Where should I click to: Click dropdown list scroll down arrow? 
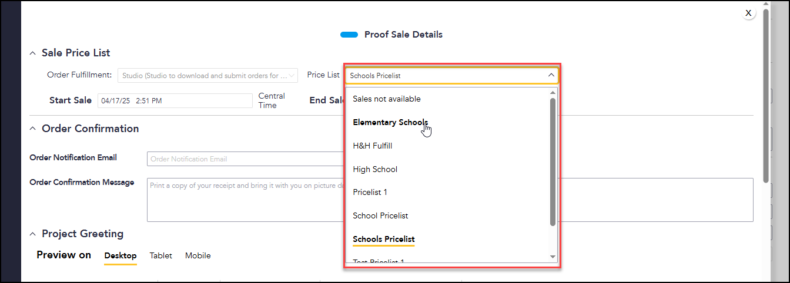click(553, 257)
